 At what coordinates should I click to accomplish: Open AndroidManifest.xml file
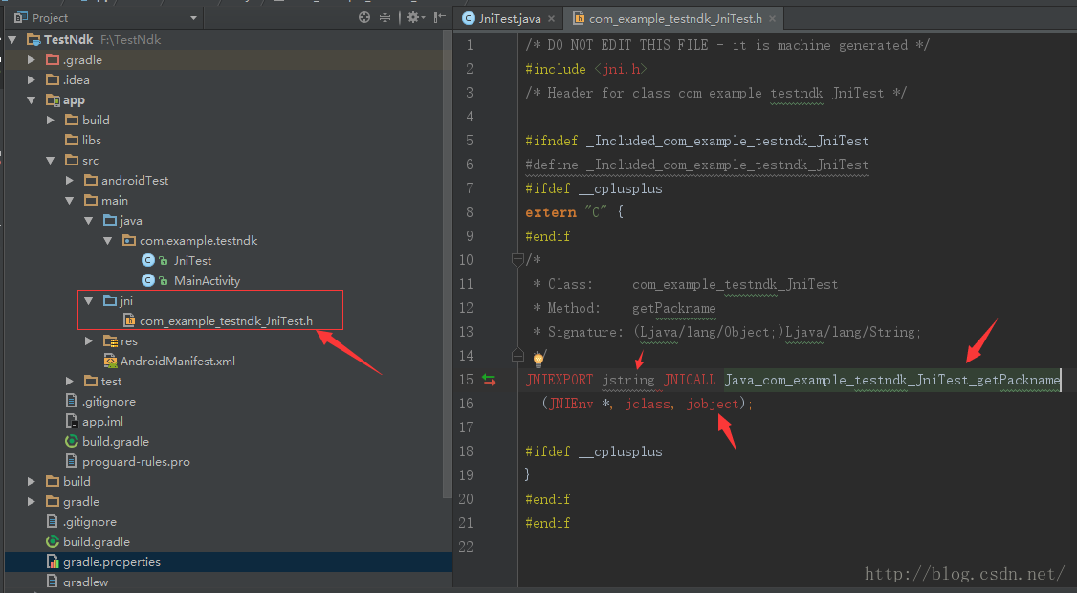point(177,361)
